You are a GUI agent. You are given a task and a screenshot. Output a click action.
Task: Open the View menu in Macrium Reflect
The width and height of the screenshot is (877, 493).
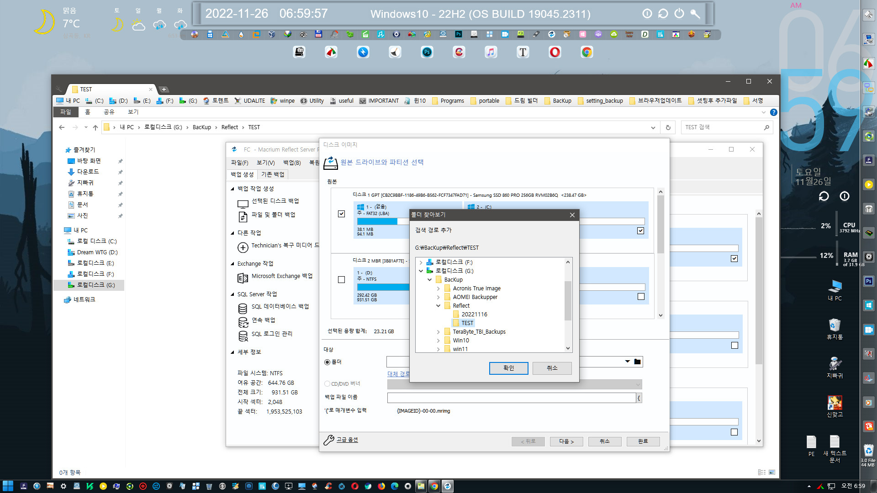265,163
